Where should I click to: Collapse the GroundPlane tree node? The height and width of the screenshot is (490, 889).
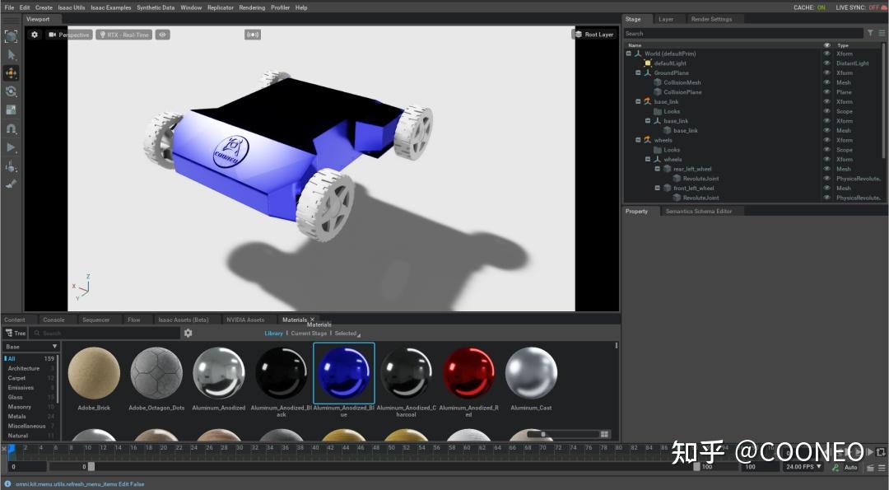tap(638, 72)
